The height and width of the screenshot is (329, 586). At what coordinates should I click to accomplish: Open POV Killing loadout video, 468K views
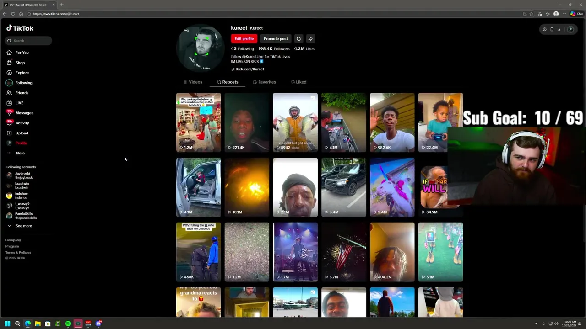coord(198,252)
